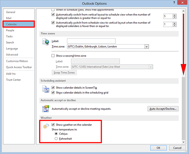Toggle switch from schedule view to vertical layout checkbox

point(53,23)
